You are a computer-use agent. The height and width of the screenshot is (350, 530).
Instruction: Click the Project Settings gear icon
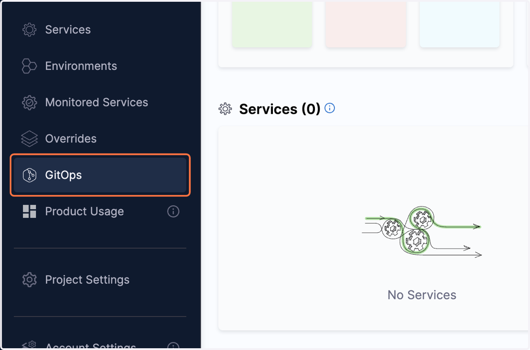click(30, 280)
